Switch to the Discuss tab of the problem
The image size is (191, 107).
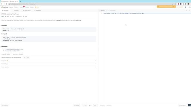point(27,10)
